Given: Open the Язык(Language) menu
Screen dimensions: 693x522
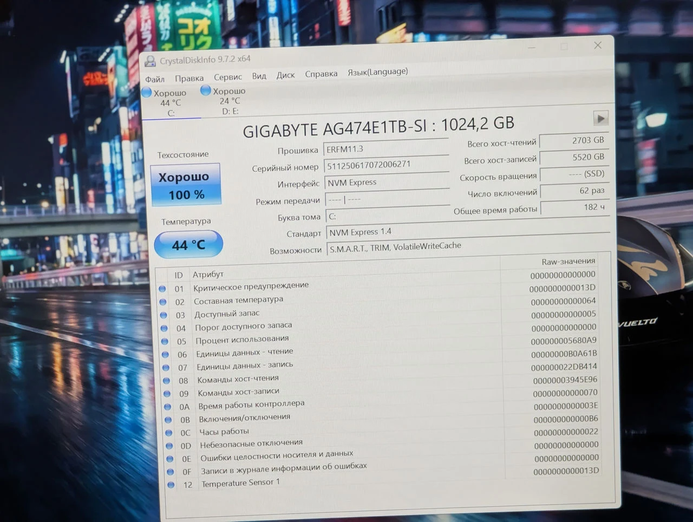Looking at the screenshot, I should (377, 71).
